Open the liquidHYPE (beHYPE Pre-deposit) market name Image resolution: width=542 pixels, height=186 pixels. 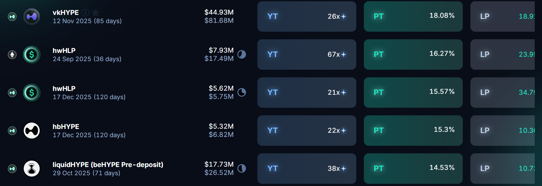108,164
